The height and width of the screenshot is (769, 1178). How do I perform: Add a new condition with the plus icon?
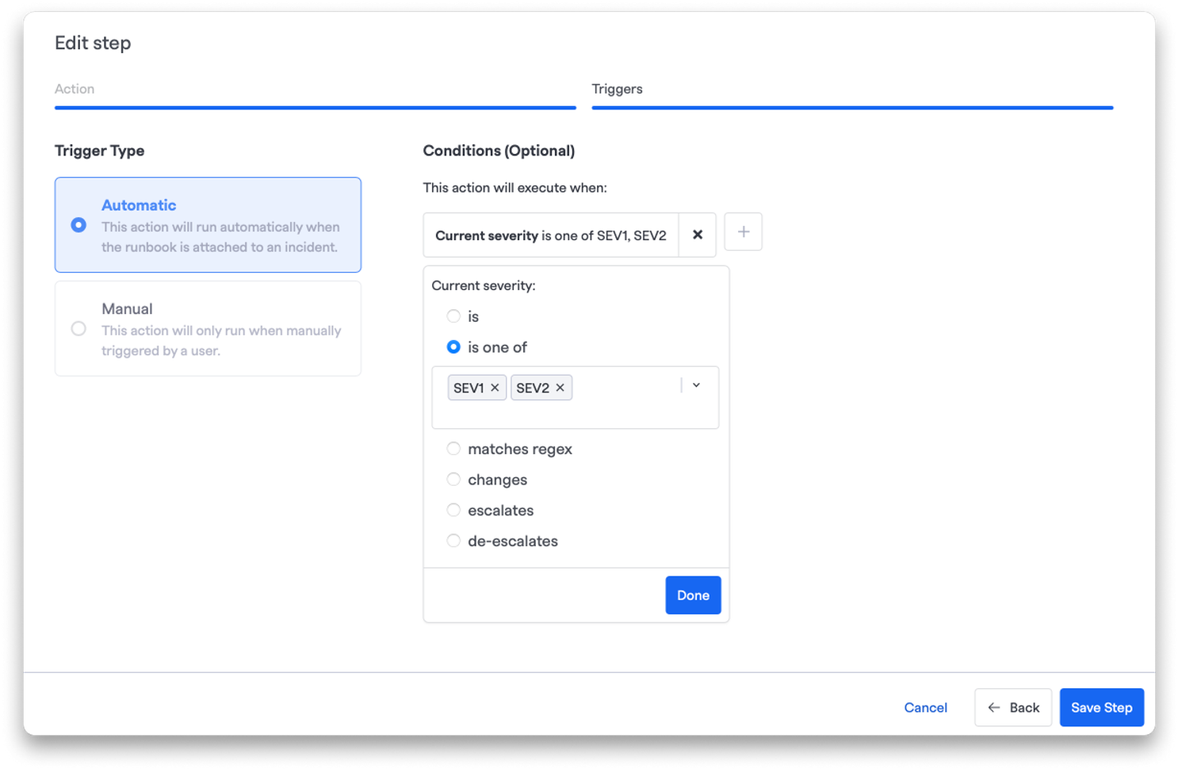pyautogui.click(x=743, y=231)
